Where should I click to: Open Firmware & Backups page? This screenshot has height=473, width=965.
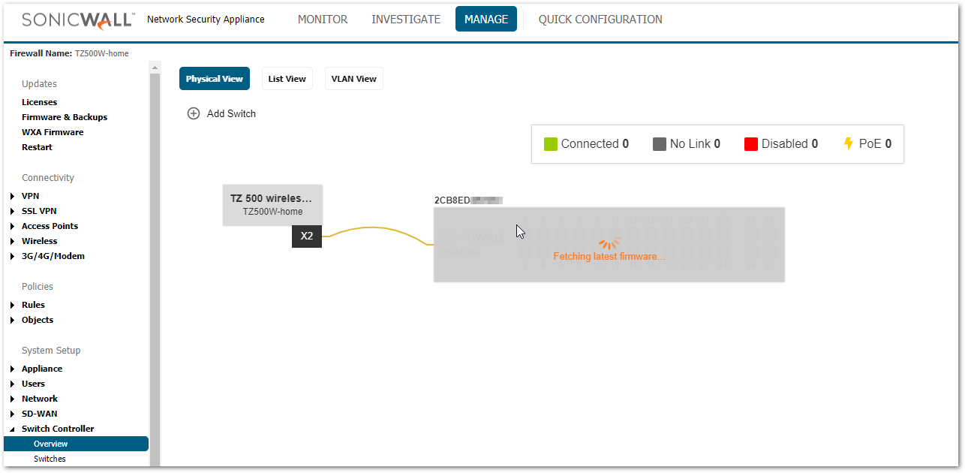(65, 117)
